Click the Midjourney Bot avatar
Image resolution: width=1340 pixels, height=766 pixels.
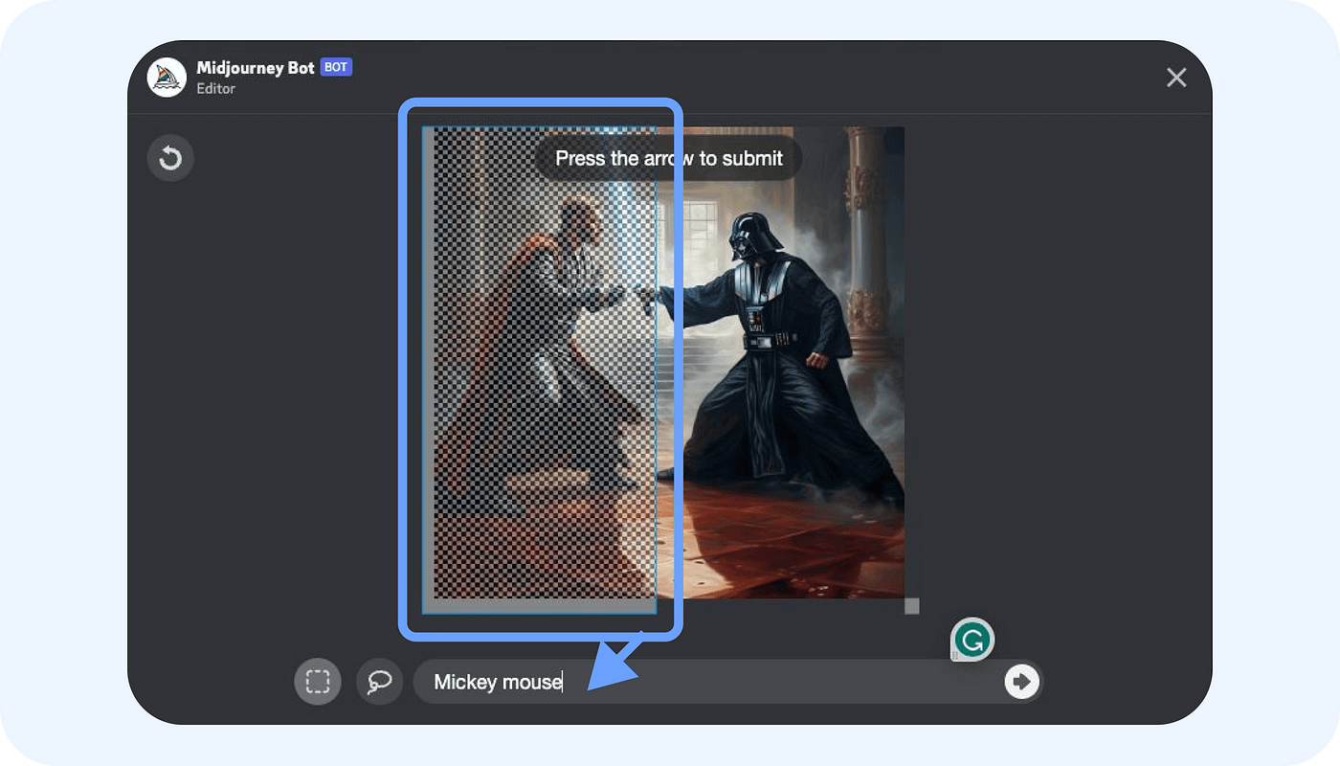click(x=167, y=77)
